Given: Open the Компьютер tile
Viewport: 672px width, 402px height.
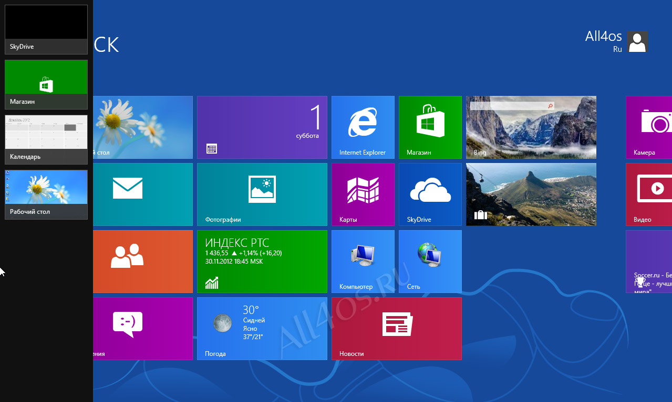Looking at the screenshot, I should click(x=363, y=262).
